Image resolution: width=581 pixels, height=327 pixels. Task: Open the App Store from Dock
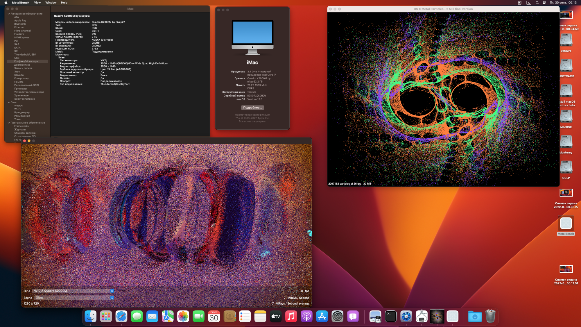click(x=322, y=317)
